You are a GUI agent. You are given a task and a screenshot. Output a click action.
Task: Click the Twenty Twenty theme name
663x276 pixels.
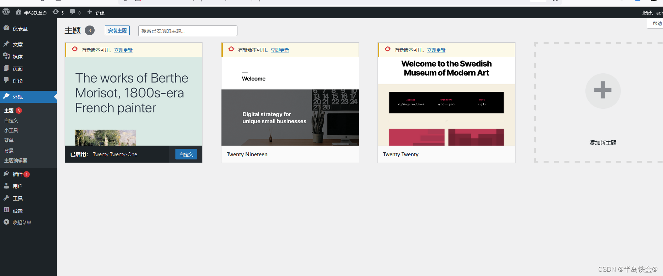(401, 154)
